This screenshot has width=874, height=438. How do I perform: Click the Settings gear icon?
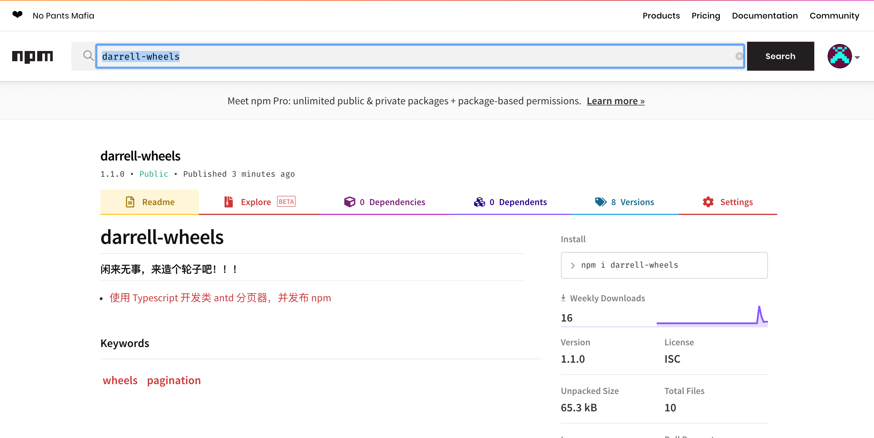point(708,202)
